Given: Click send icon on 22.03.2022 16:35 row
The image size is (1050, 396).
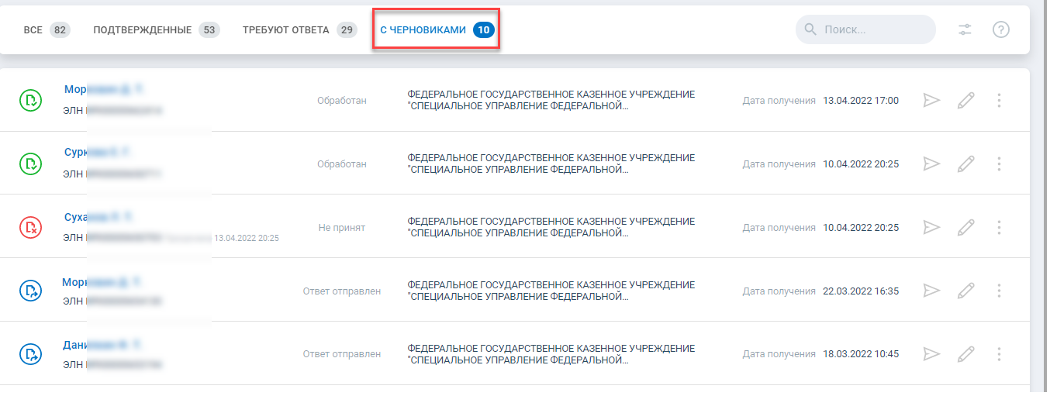Looking at the screenshot, I should tap(931, 291).
